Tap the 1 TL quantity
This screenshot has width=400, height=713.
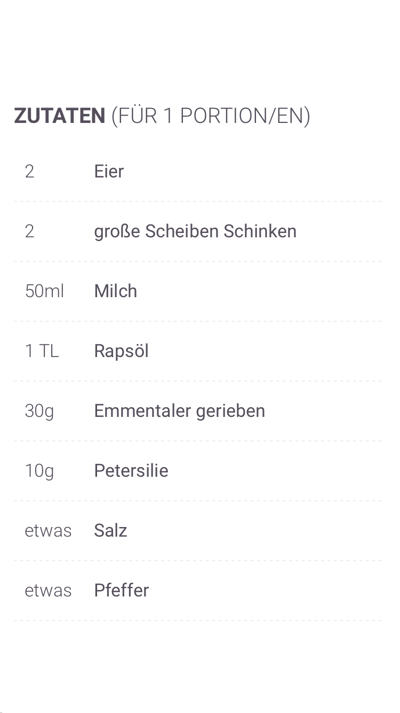coord(42,351)
